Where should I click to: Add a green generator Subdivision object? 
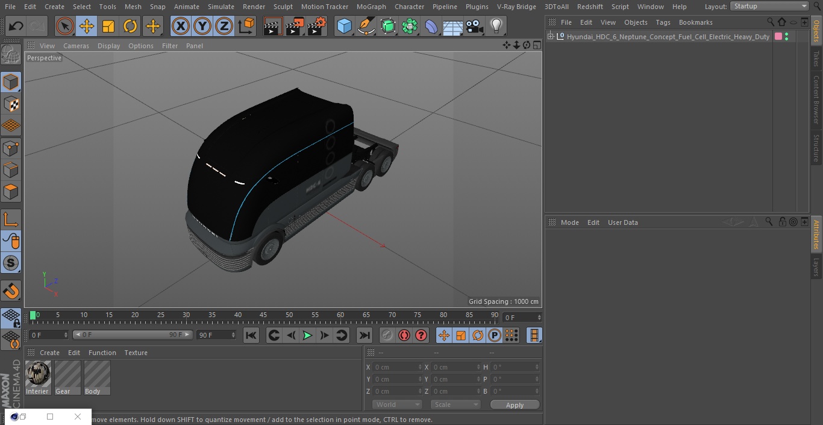tap(388, 26)
